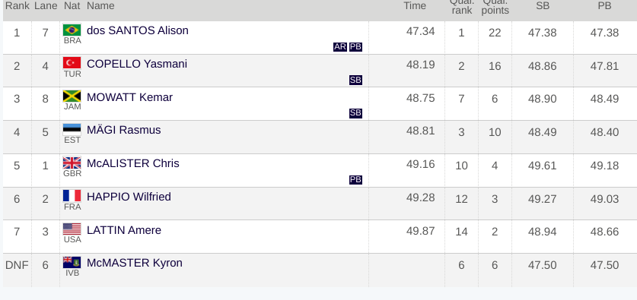Screen dimensions: 637x300
Task: Click the AR badge for dos Santos
Action: [x=340, y=46]
